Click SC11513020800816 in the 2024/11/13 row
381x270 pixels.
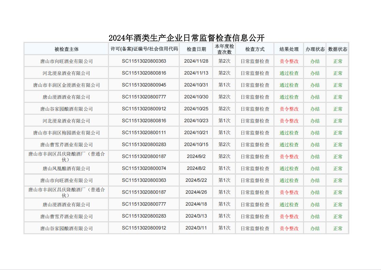click(144, 73)
